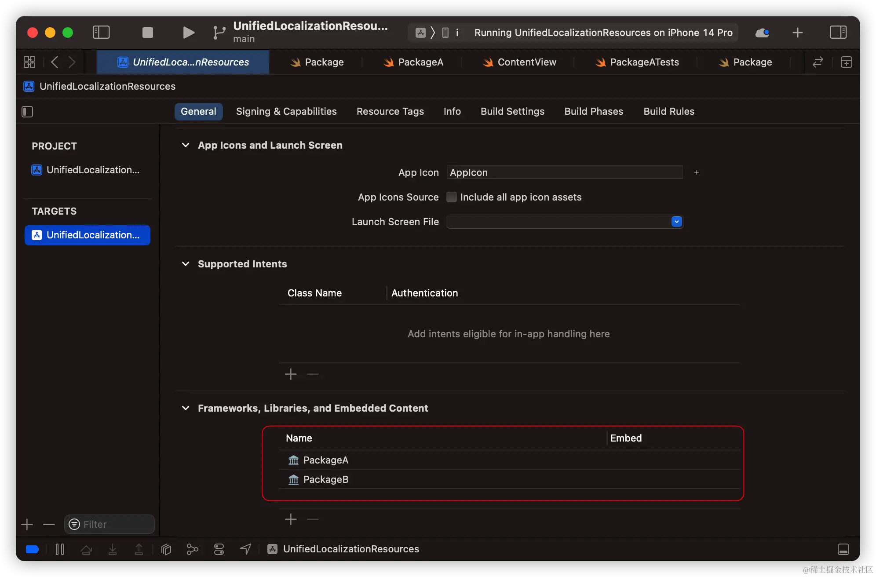Toggle the right inspector panel

tap(838, 33)
